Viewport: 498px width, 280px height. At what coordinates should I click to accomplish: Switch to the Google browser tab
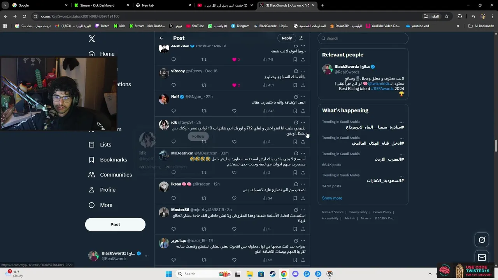pos(39,5)
